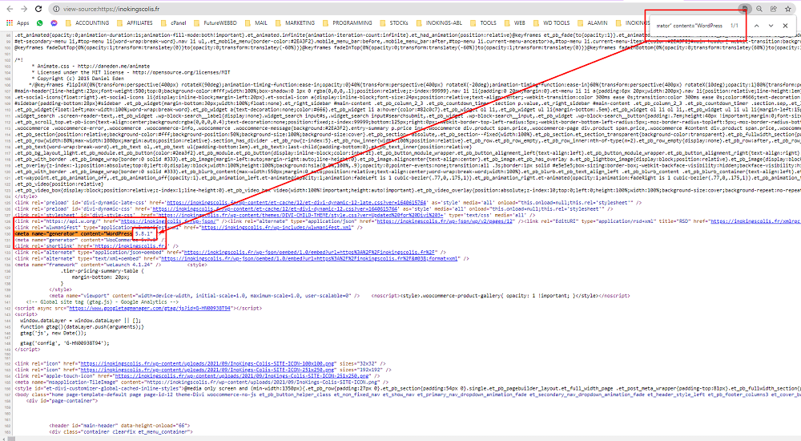Screen dimensions: 801x441
Task: Open the MAIL bookmark folder
Action: click(x=256, y=23)
